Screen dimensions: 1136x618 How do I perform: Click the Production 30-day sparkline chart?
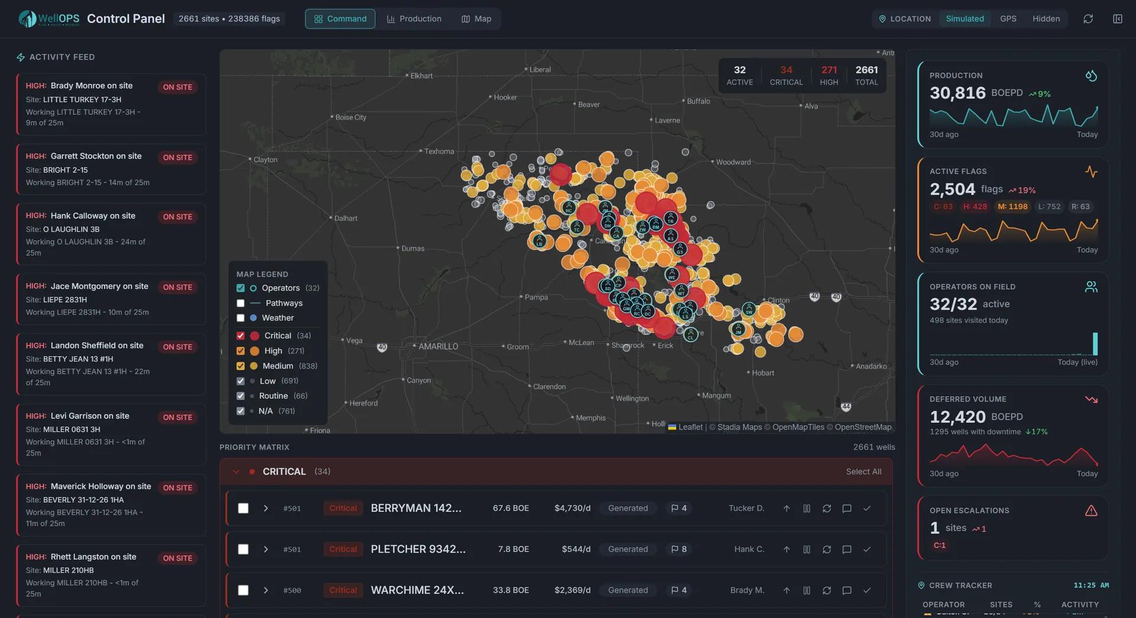1014,116
